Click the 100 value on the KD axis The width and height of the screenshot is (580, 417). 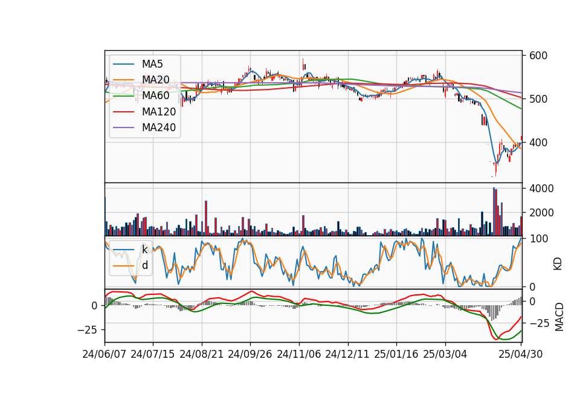538,239
